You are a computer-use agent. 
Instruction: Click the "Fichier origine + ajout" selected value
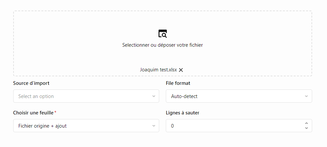[x=43, y=126]
